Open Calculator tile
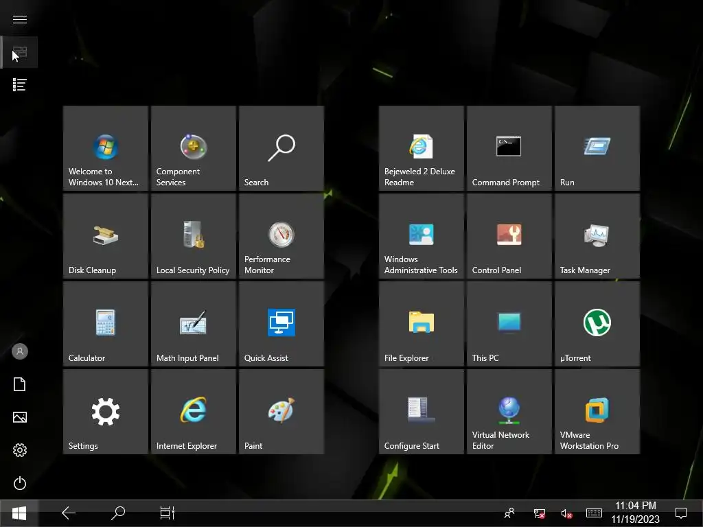 pyautogui.click(x=105, y=324)
